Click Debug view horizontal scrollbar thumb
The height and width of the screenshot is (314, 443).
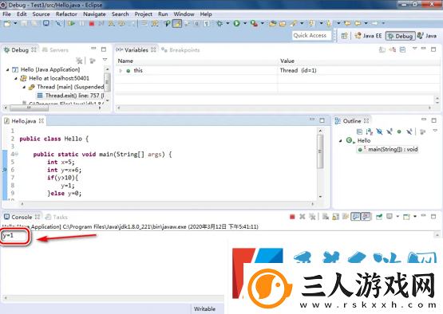pyautogui.click(x=30, y=108)
